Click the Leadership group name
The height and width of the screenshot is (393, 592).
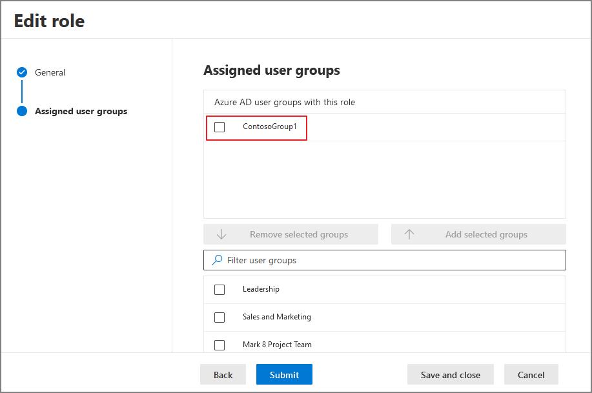[261, 289]
